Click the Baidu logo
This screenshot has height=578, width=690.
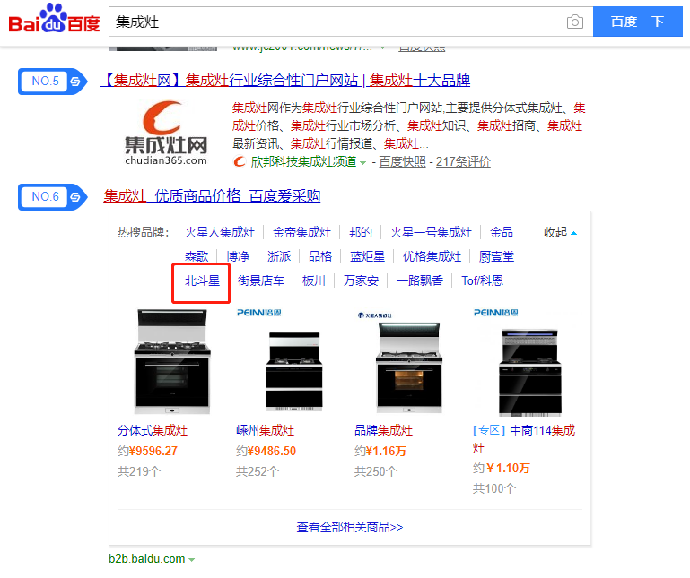pyautogui.click(x=54, y=19)
